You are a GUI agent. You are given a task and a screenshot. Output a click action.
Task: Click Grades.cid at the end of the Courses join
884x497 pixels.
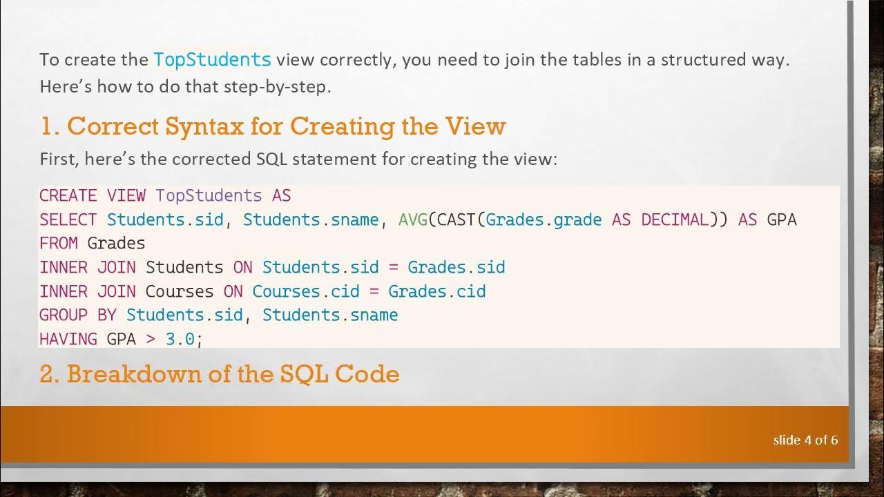coord(436,291)
